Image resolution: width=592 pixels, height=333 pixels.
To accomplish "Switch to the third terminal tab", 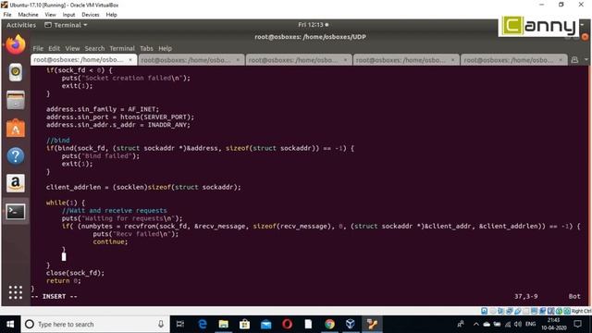I will (x=299, y=59).
